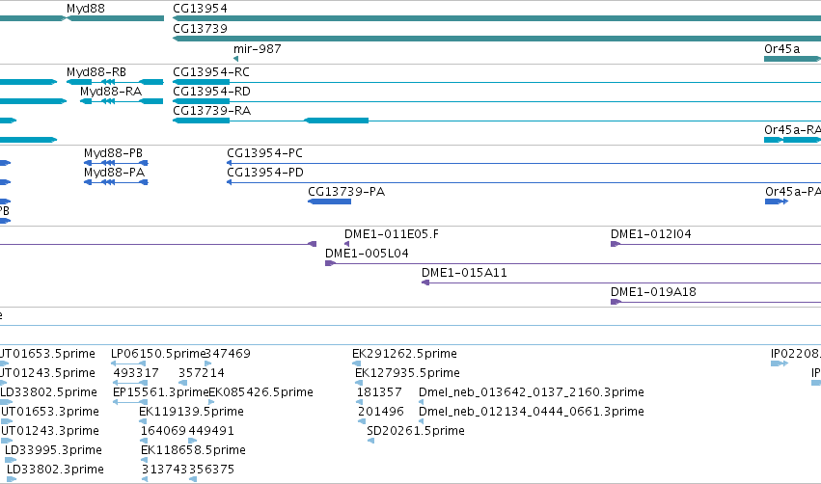
Task: Select the CG13954-RD transcript exon
Action: coord(201,101)
